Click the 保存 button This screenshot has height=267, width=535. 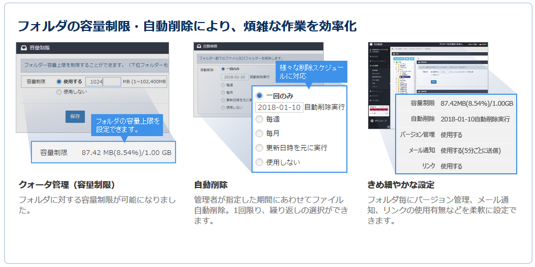coord(75,117)
